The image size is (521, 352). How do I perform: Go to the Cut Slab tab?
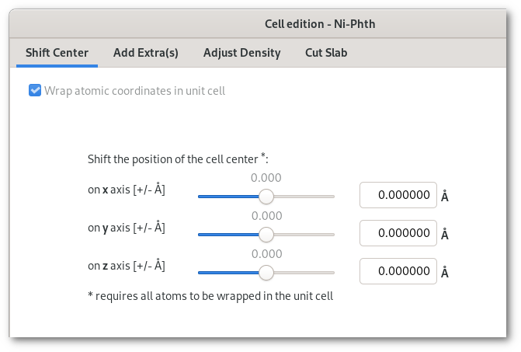coord(326,53)
